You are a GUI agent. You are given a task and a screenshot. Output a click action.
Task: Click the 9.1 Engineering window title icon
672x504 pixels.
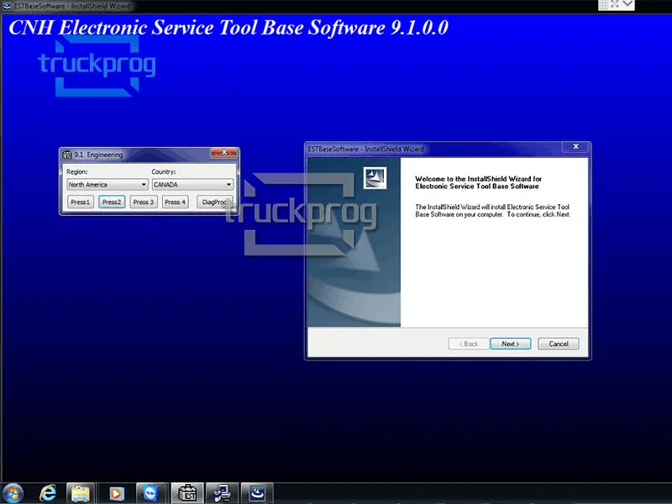click(67, 155)
